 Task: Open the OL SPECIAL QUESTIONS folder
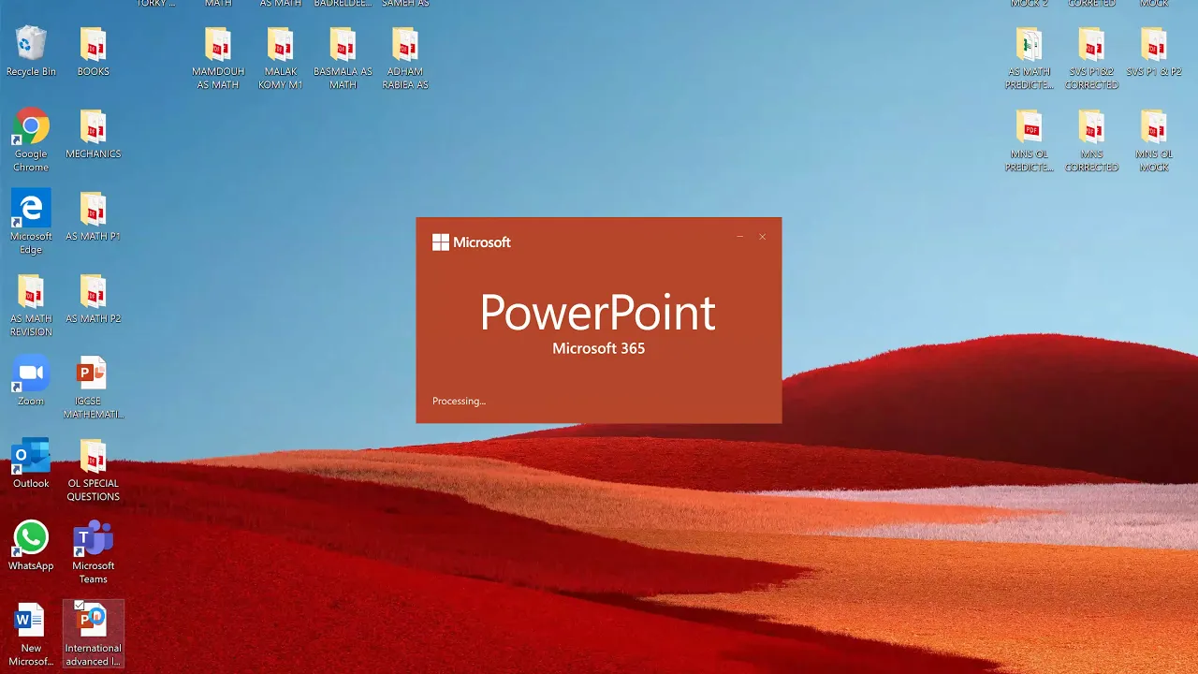[x=93, y=471]
